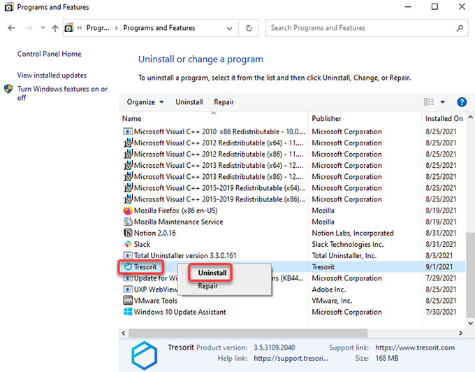Click the Tresorit logo in details pane
The image size is (475, 372).
point(144,355)
